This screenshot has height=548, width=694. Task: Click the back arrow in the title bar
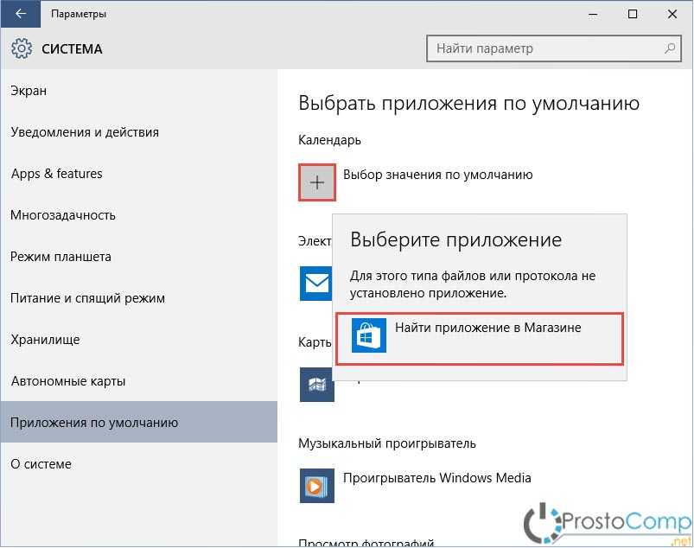click(20, 14)
